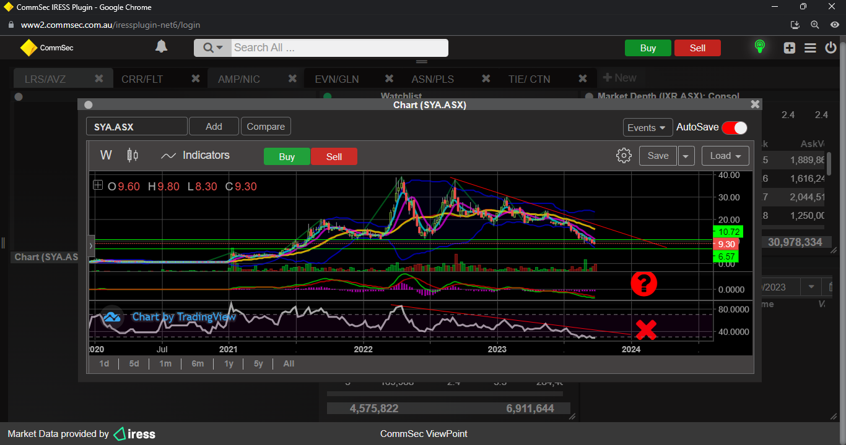Close the CRR/FLT tab
The height and width of the screenshot is (445, 846).
point(196,78)
